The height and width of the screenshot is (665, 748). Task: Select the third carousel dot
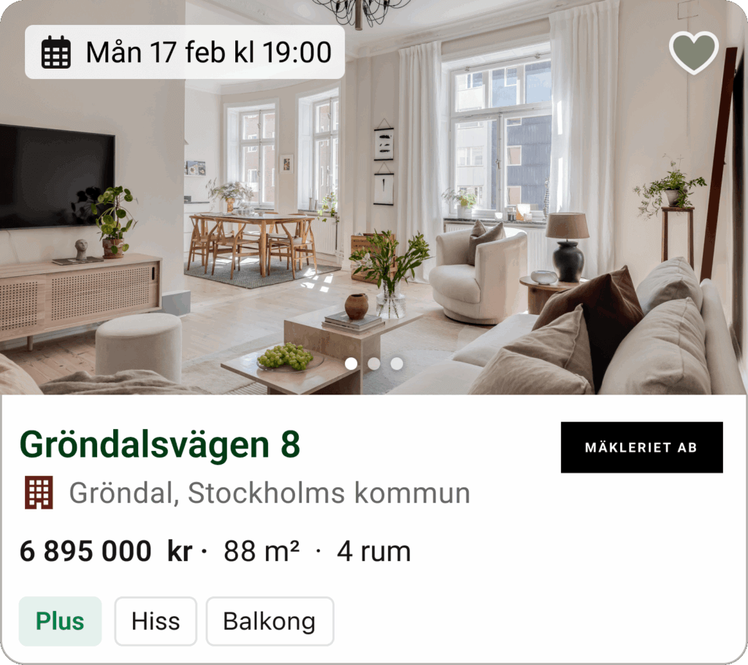[x=397, y=364]
